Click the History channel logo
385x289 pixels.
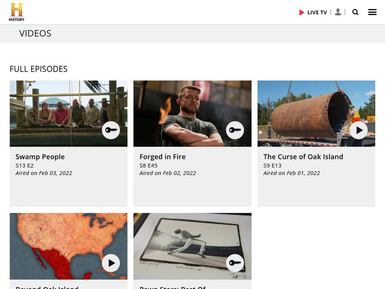[x=17, y=12]
